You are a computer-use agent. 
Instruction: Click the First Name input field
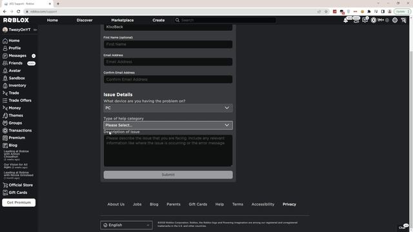tap(168, 44)
